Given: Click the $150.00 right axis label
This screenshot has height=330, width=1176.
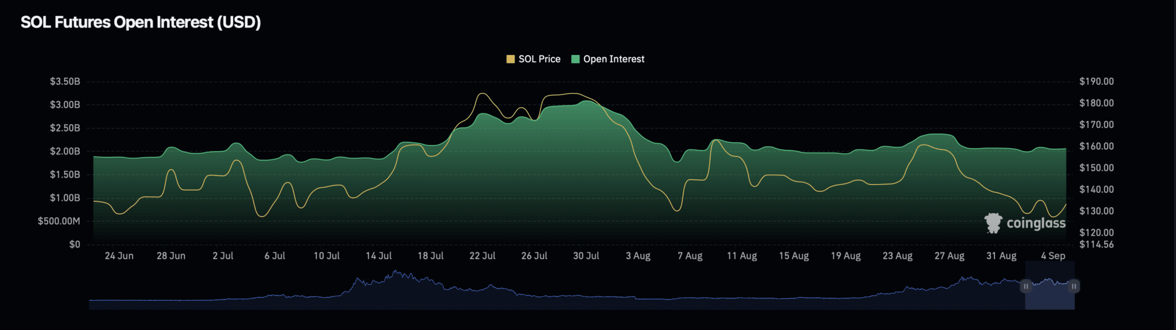Looking at the screenshot, I should pyautogui.click(x=1096, y=168).
